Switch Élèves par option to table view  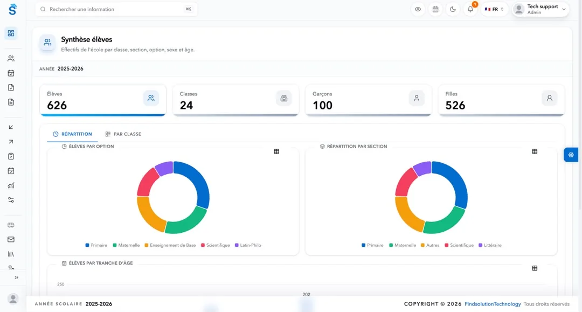pyautogui.click(x=276, y=151)
